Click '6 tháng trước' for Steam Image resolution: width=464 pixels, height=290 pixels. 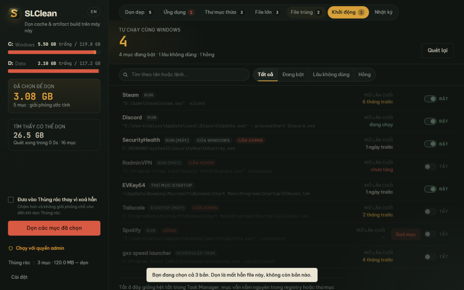[377, 102]
